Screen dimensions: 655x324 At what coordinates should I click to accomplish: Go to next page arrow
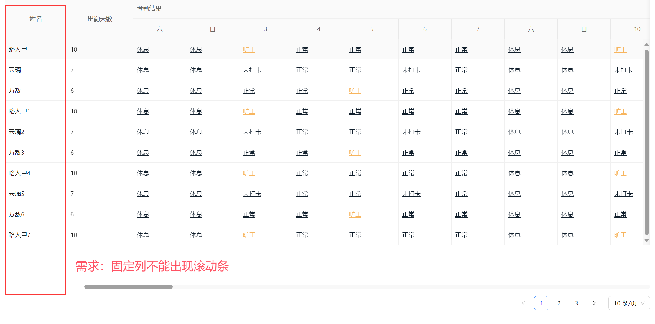click(594, 303)
